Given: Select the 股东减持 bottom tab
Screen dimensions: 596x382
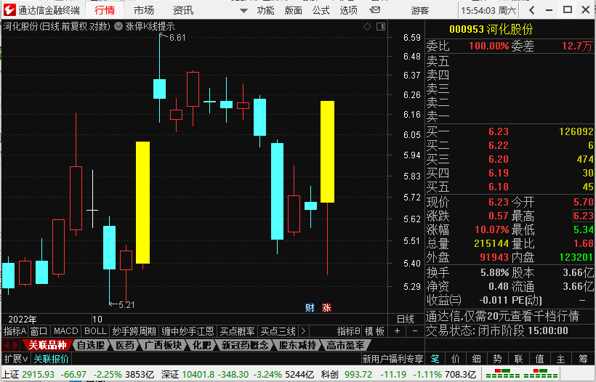Looking at the screenshot, I should 297,345.
